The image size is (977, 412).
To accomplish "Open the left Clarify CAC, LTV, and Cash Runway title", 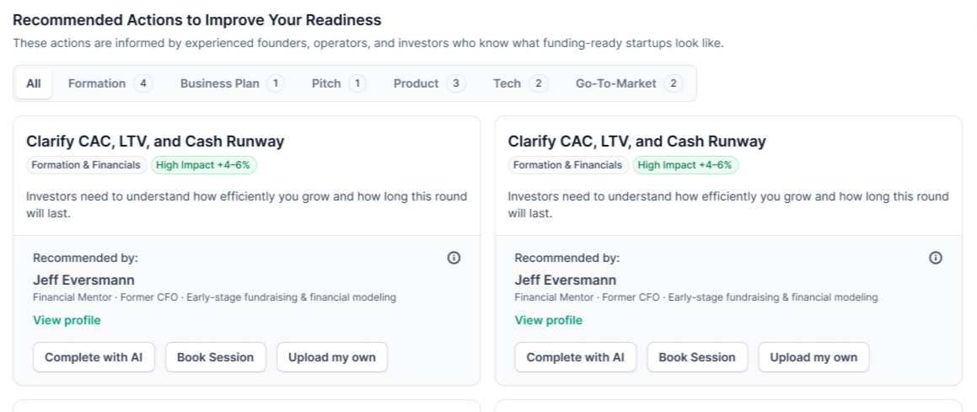I will [155, 142].
